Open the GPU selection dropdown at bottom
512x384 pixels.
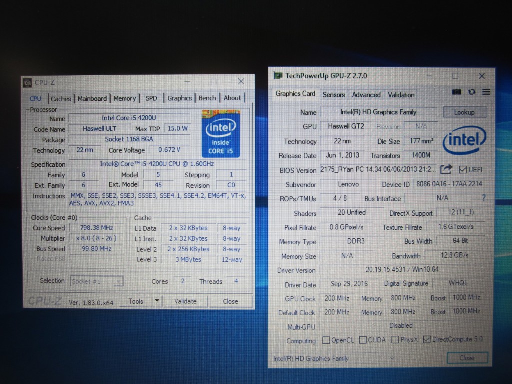[x=334, y=358]
